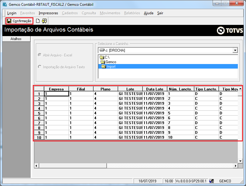Click the Gemco folder icon

(103, 62)
